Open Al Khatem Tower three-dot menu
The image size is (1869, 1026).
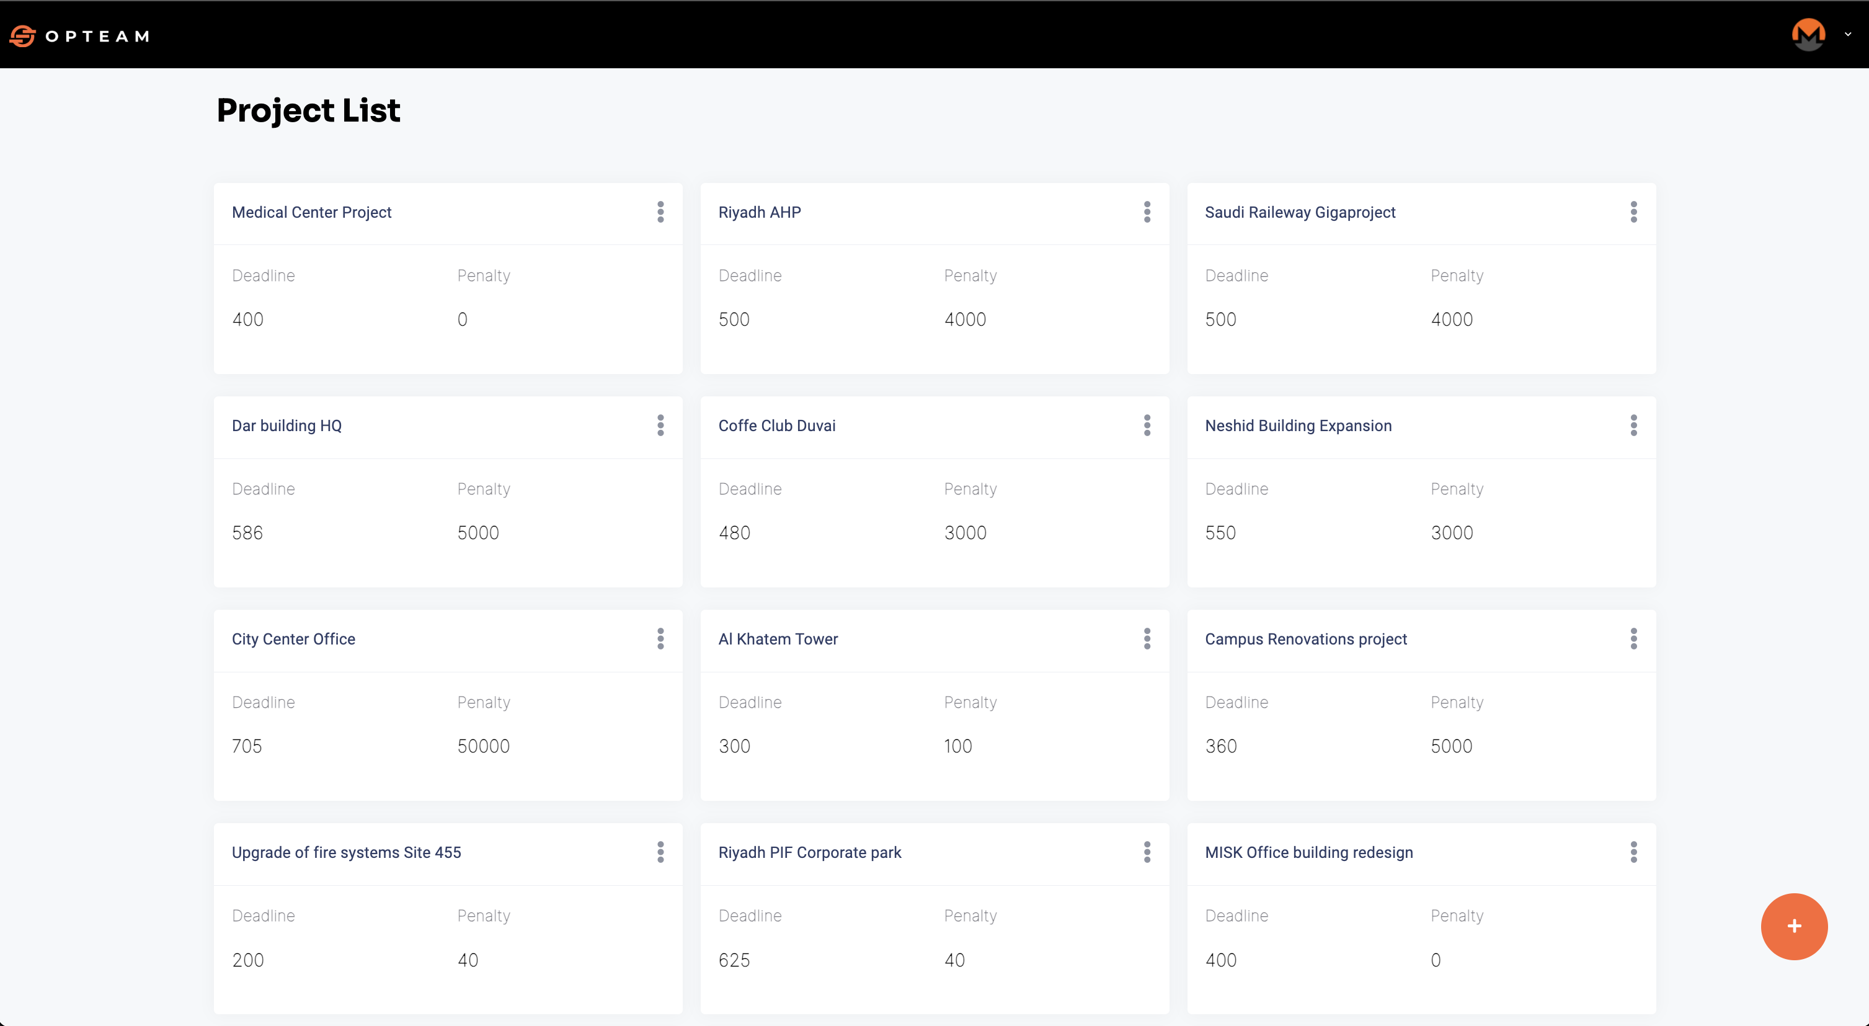(x=1147, y=638)
